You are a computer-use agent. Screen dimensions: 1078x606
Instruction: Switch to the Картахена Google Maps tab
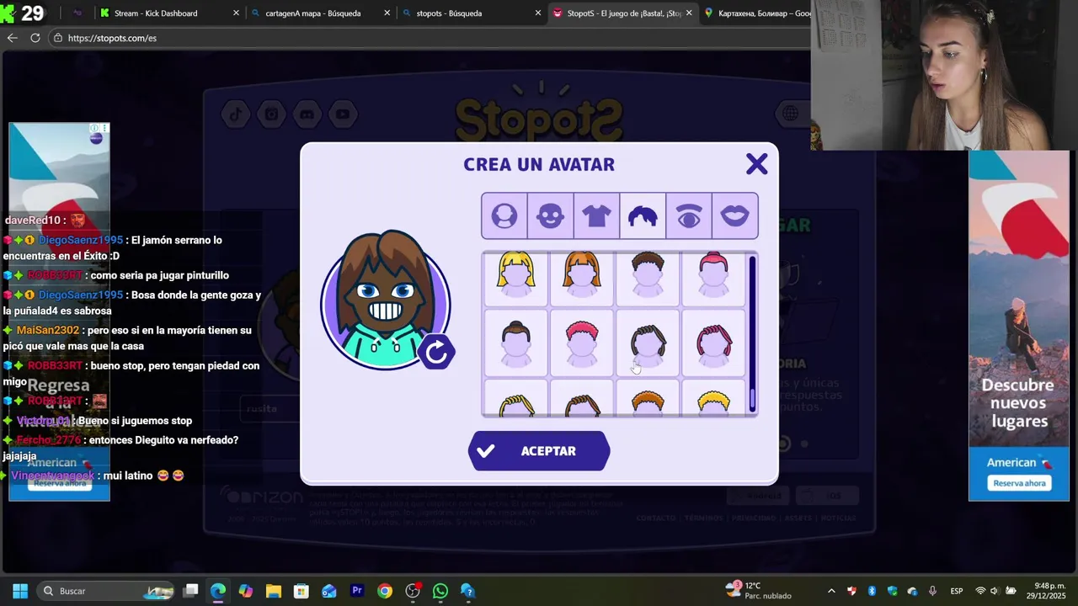click(756, 13)
